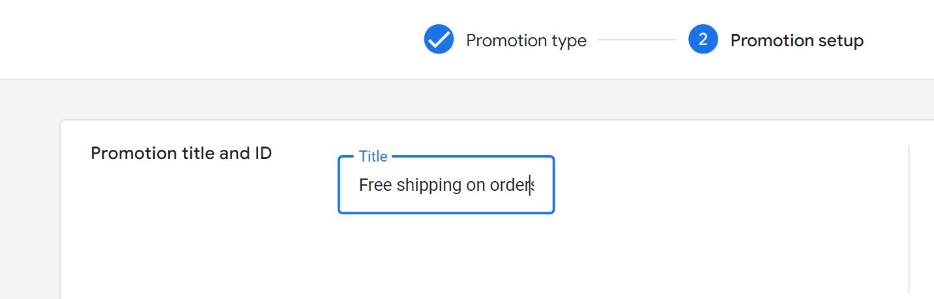Place cursor on word orders in Title
This screenshot has width=934, height=299.
[512, 185]
